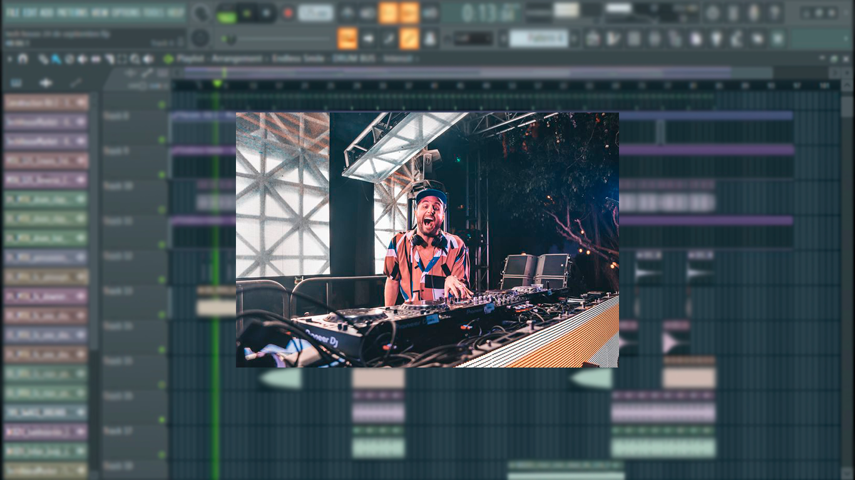855x480 pixels.
Task: Show audio clips in the picker panel
Action: tap(46, 82)
